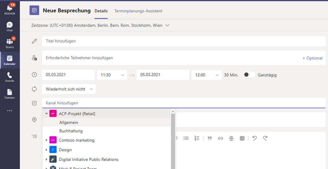Viewport: 328px width, 169px height.
Task: Click the clock icon beside start date
Action: point(34,75)
